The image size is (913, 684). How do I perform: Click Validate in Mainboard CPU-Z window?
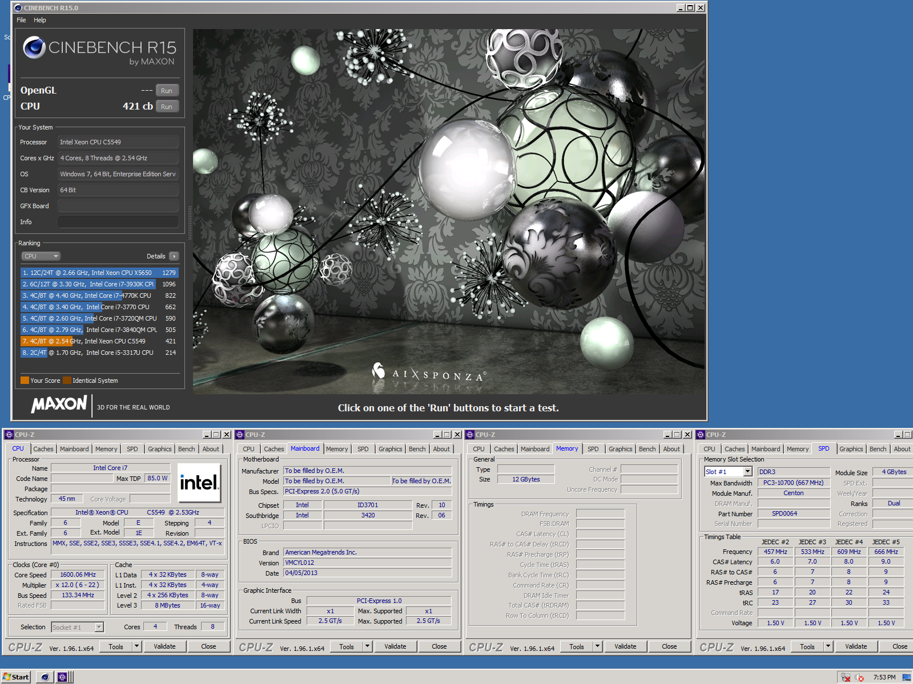point(395,647)
